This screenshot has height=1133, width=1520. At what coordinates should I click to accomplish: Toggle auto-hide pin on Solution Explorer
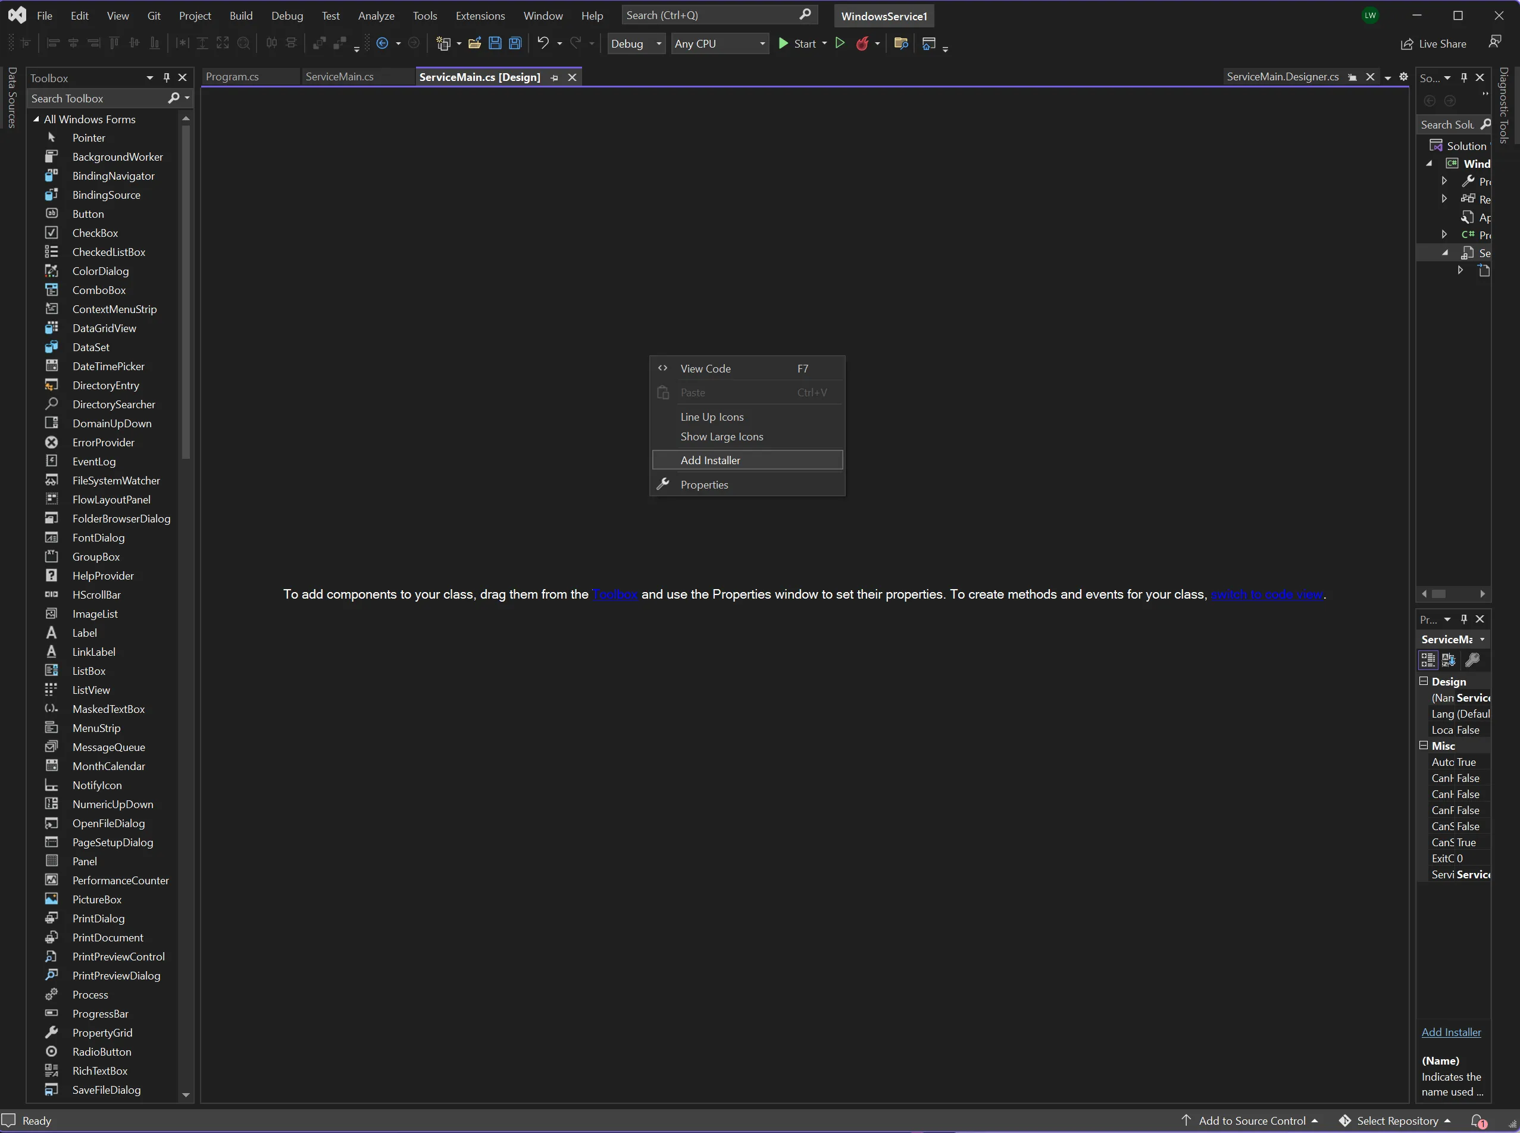[1463, 77]
